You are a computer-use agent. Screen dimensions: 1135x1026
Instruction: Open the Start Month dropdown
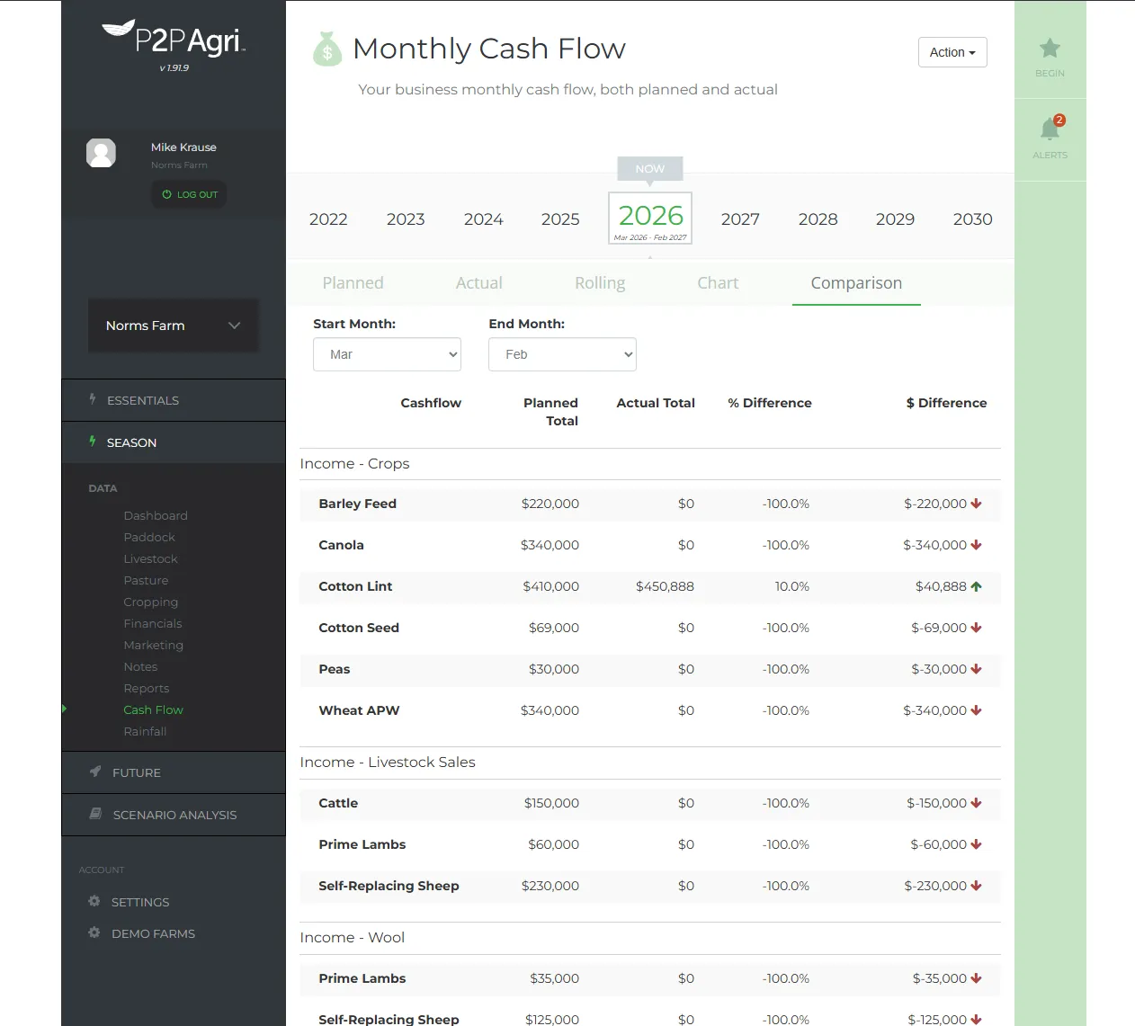[387, 354]
